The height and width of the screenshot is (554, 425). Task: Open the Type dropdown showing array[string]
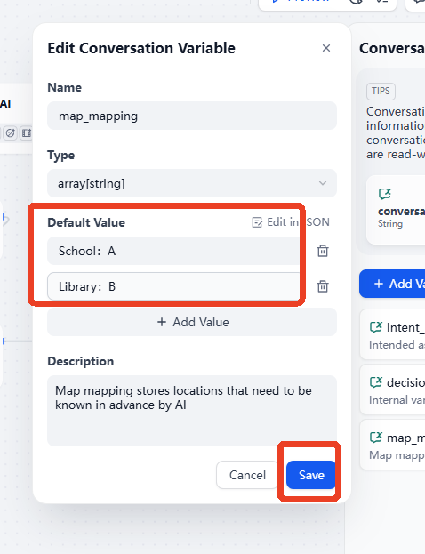click(192, 183)
